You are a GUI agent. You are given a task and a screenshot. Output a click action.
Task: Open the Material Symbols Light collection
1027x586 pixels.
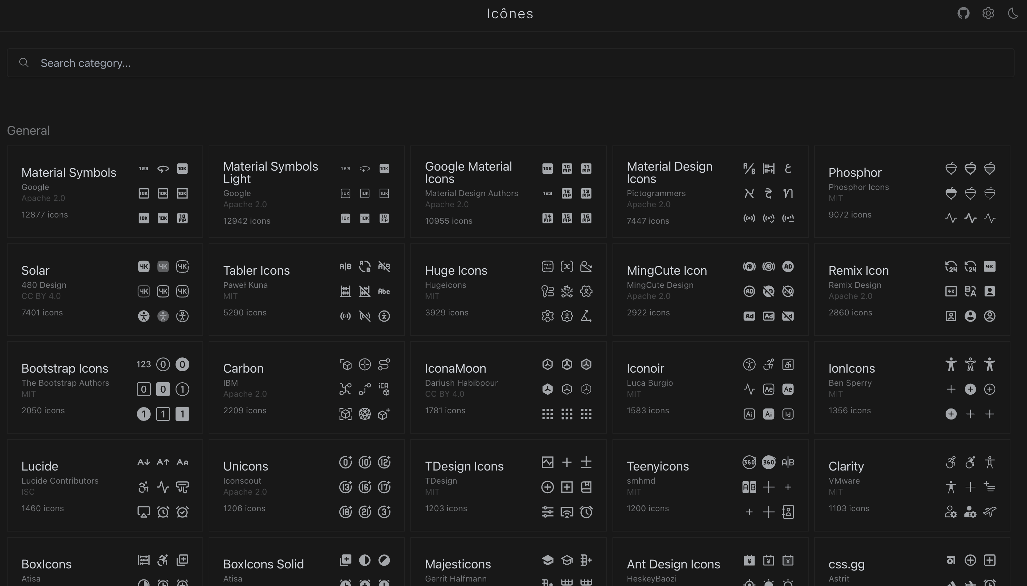pos(306,192)
